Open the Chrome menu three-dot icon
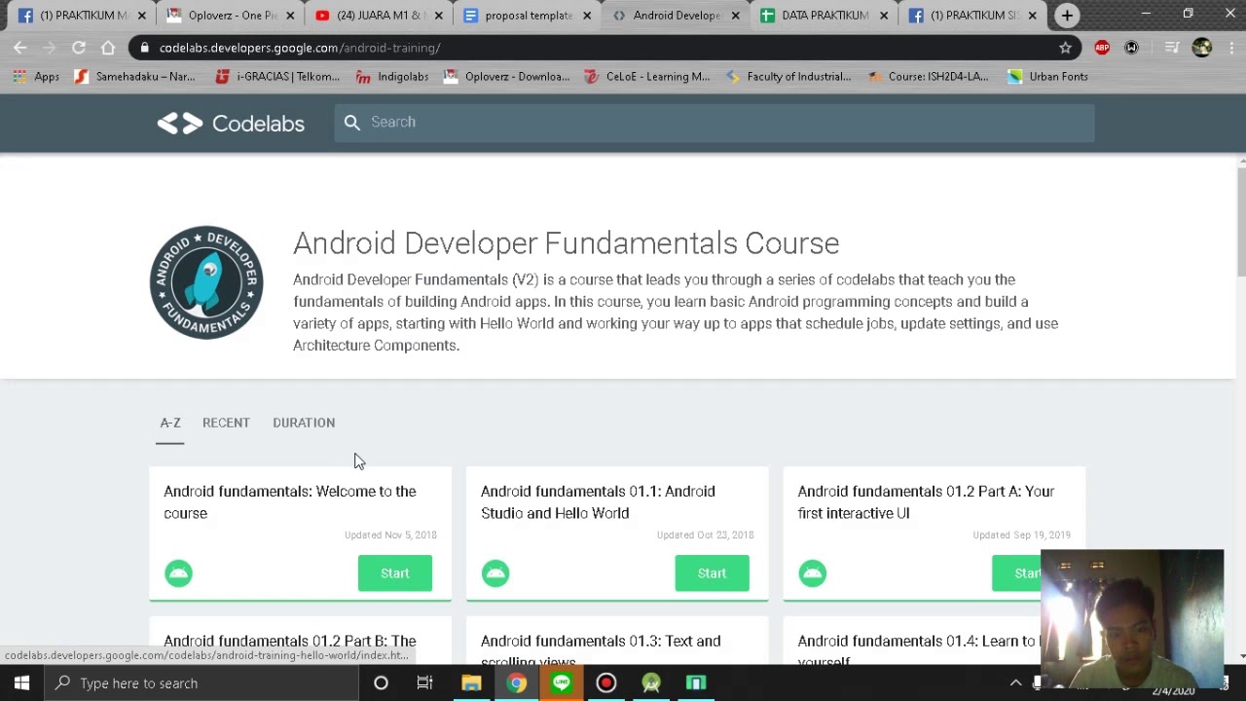The width and height of the screenshot is (1246, 701). pos(1230,48)
